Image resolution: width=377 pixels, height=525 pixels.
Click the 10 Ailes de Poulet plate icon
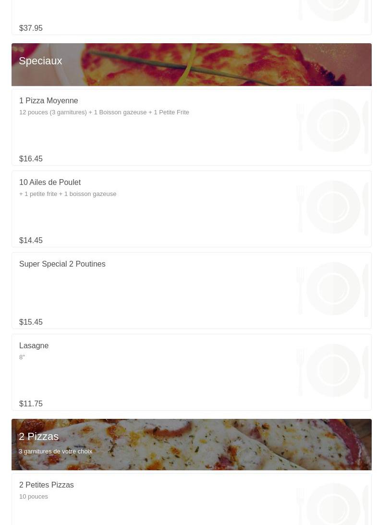click(x=333, y=207)
